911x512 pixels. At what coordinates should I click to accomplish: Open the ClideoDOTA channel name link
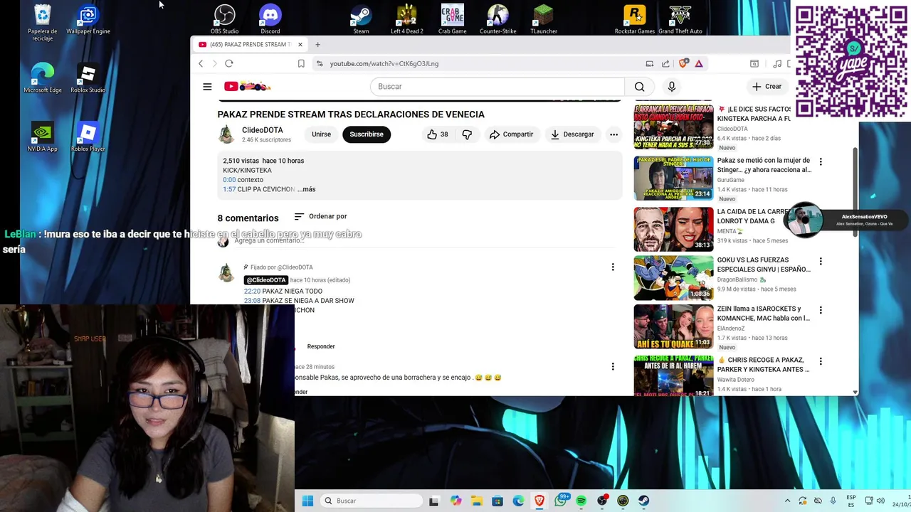(x=263, y=130)
